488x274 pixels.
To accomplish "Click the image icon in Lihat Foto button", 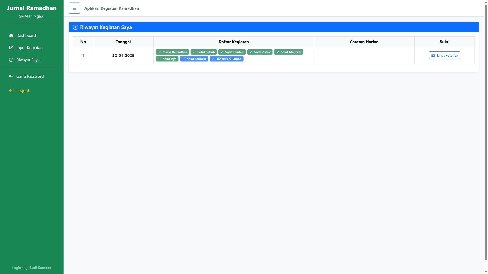I will 433,55.
